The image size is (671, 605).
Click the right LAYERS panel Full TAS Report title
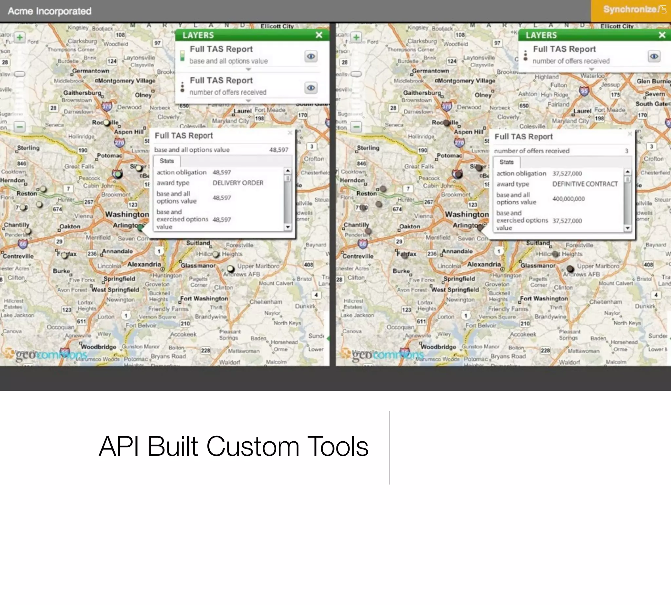[x=565, y=49]
